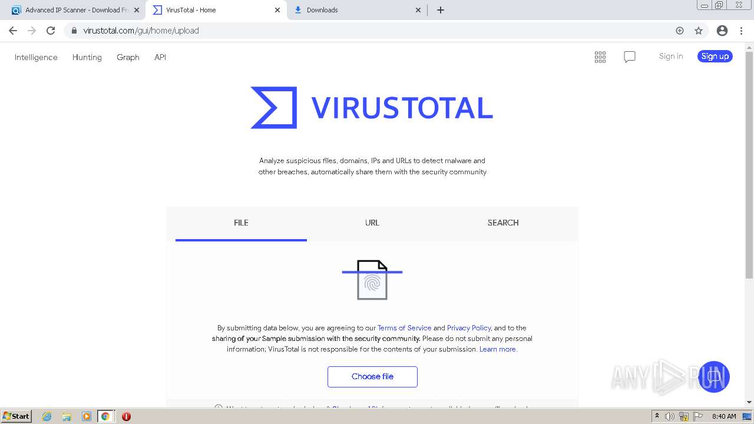The width and height of the screenshot is (754, 424).
Task: Go forward in the browser
Action: coord(32,31)
